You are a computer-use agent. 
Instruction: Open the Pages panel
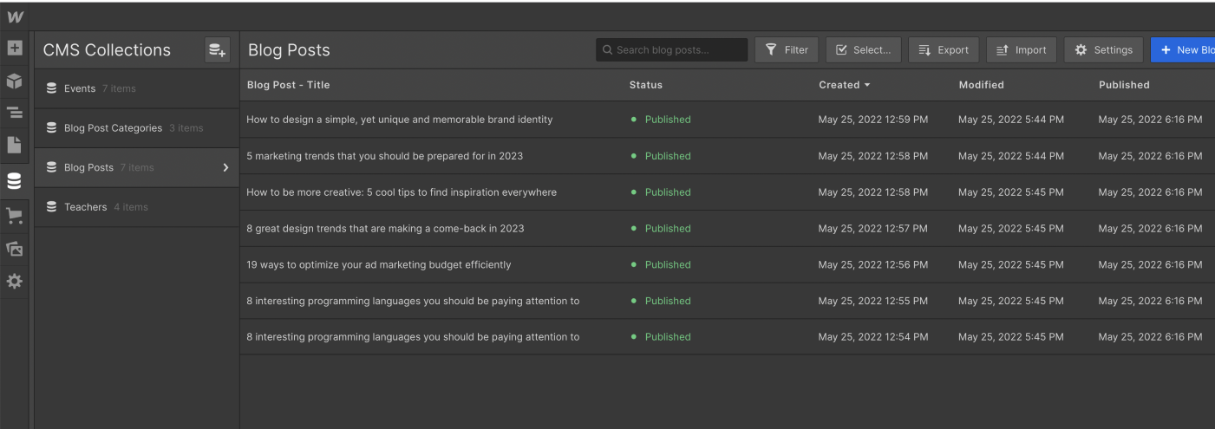(x=15, y=145)
